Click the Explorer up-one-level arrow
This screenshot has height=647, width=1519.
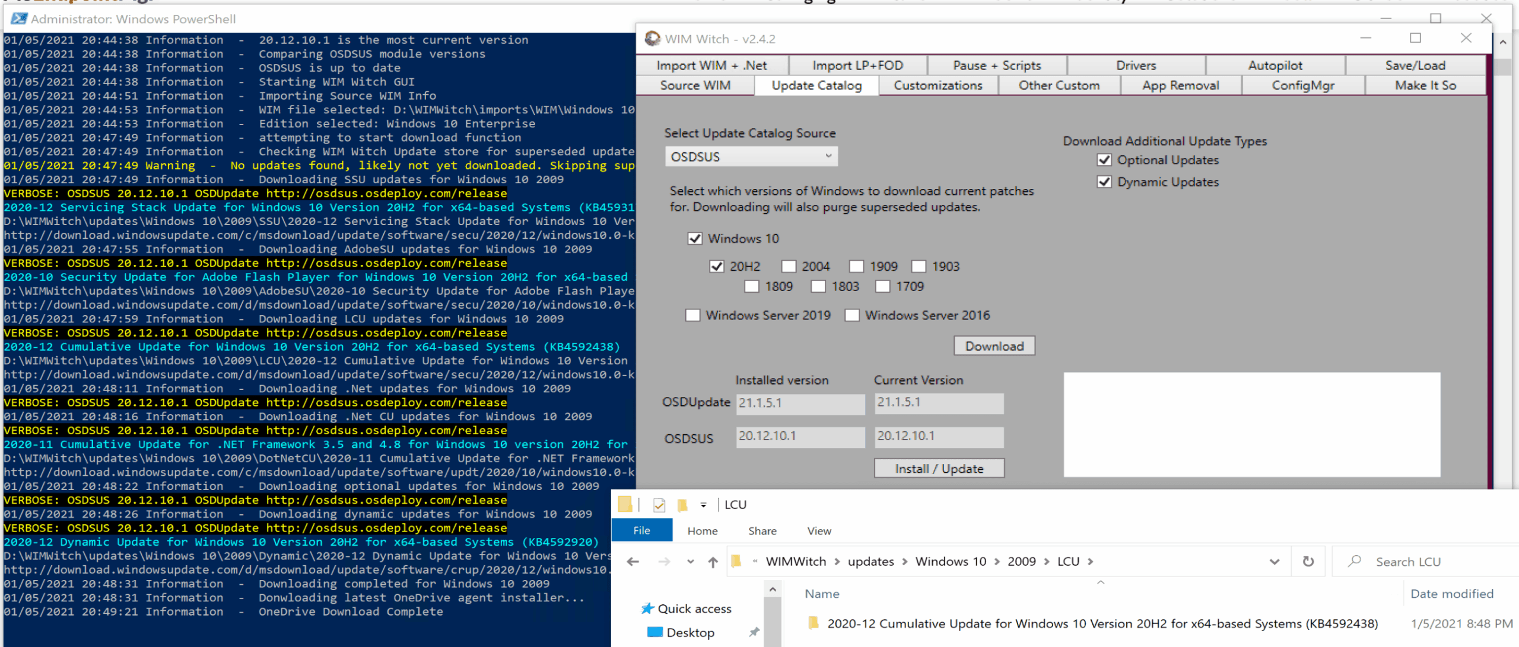(713, 561)
